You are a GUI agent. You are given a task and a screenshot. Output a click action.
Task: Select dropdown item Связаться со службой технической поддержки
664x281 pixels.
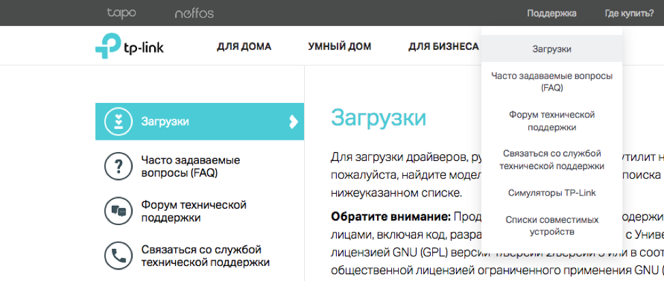552,160
